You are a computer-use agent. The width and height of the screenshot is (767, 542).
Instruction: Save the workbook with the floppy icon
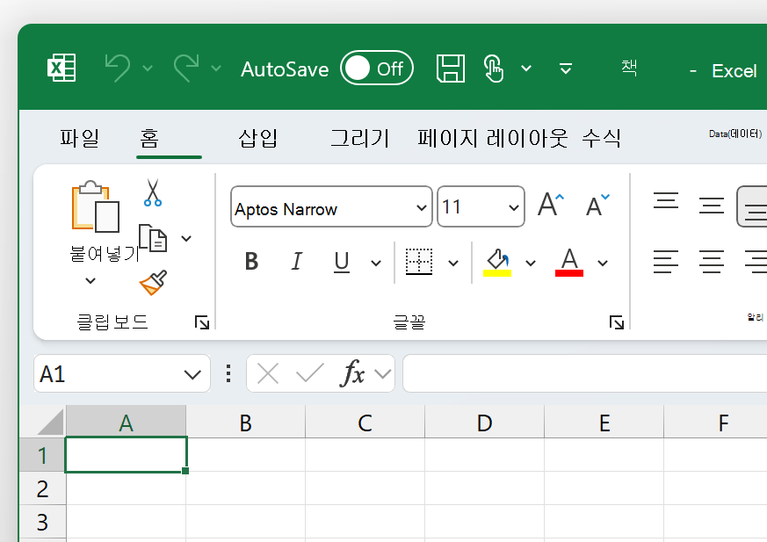point(451,68)
